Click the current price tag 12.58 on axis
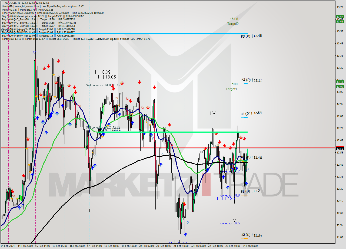Screen dimensions: 346x249 (340, 149)
